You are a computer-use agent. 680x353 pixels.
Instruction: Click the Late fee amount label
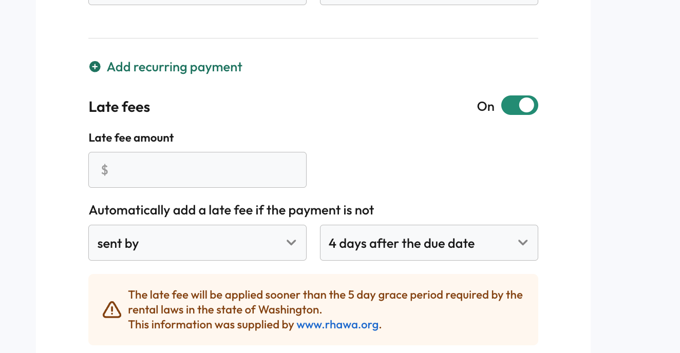click(131, 138)
